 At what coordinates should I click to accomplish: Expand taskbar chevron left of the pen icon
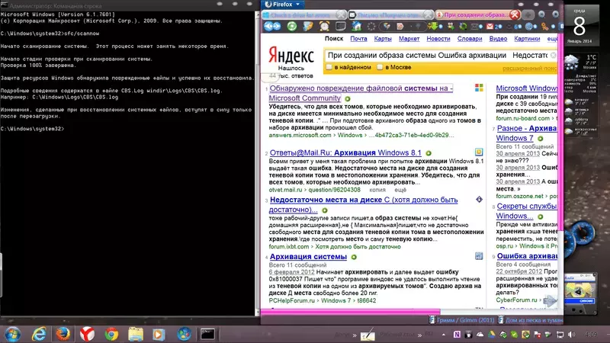(x=355, y=335)
